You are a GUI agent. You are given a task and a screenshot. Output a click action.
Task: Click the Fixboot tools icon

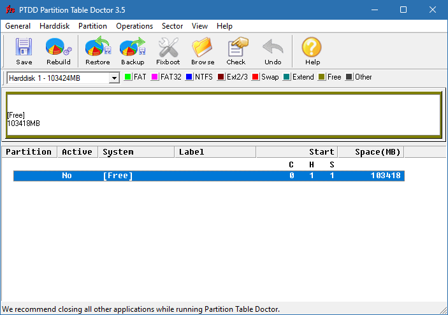coord(168,47)
